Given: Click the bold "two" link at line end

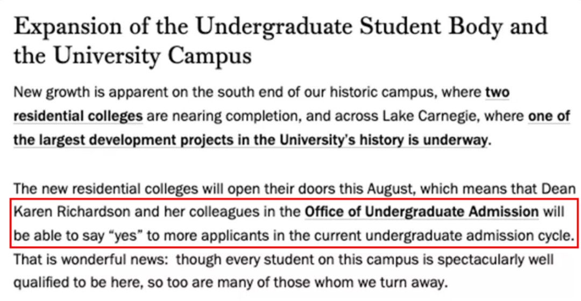Looking at the screenshot, I should pos(497,92).
